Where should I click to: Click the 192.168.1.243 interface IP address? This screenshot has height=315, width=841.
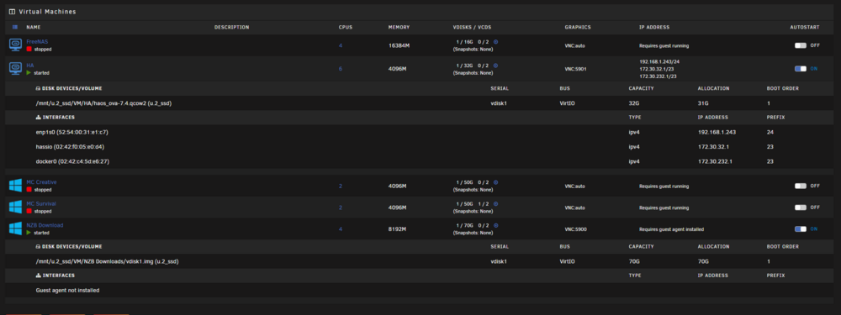[716, 132]
